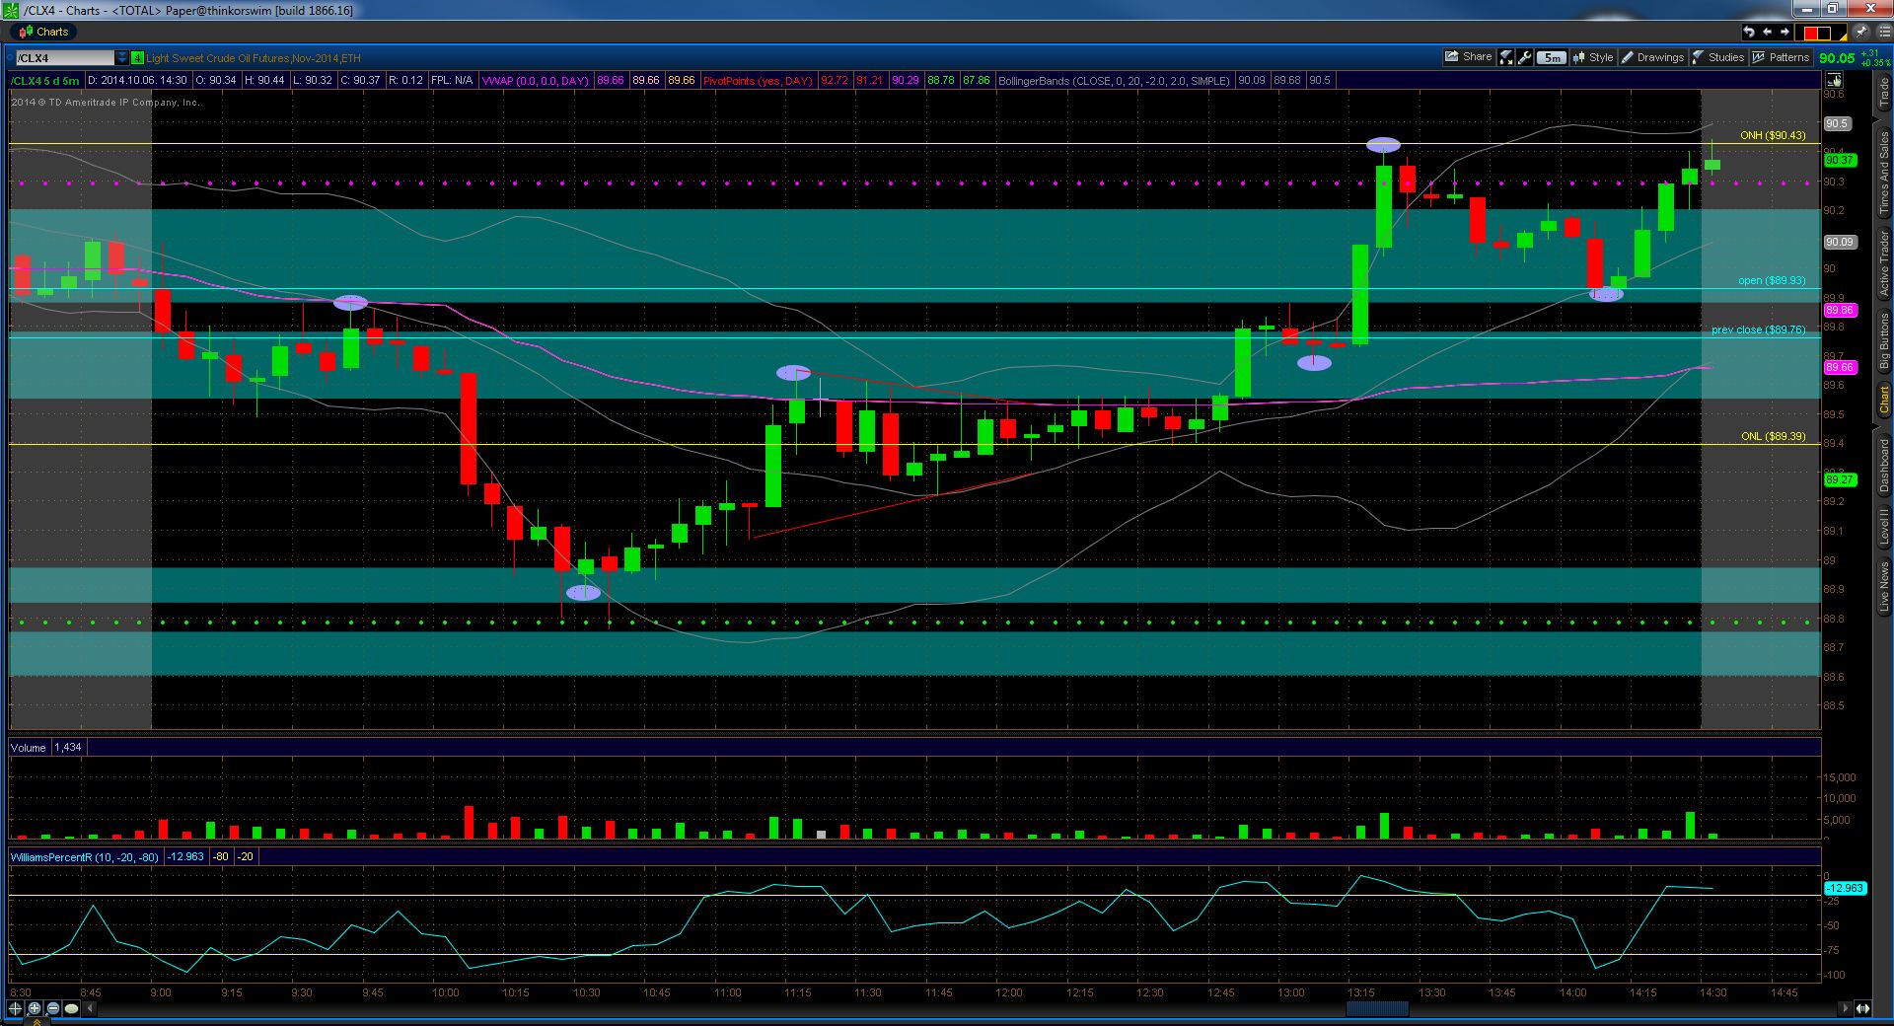Open the Trade sidebar tab

pyautogui.click(x=1883, y=93)
